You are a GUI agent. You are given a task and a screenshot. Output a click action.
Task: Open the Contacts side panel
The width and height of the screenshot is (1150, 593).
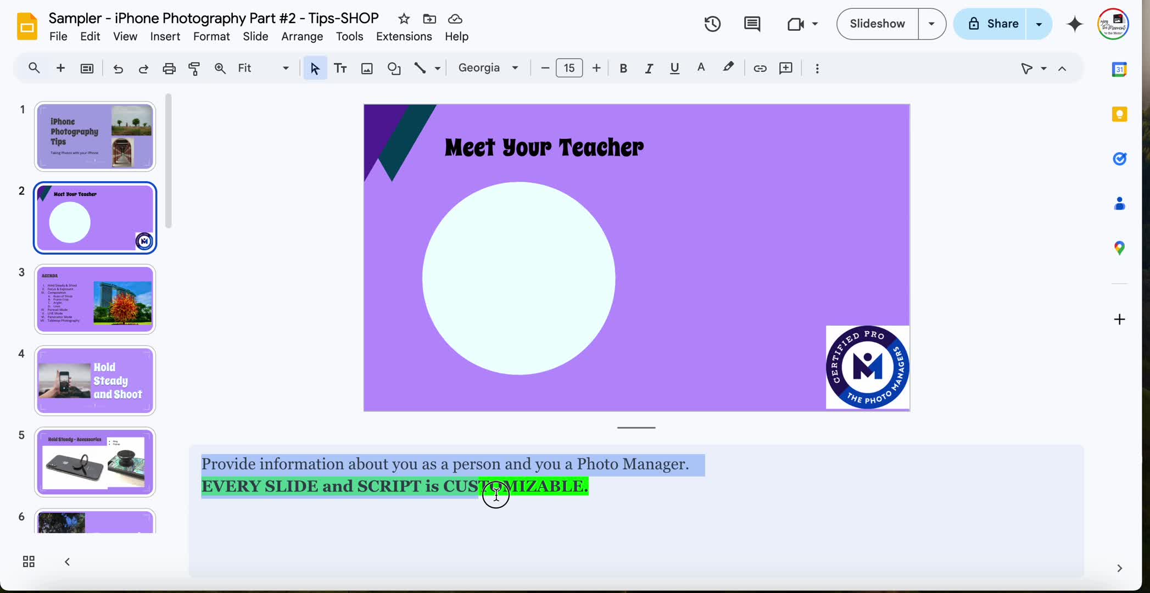pyautogui.click(x=1119, y=204)
